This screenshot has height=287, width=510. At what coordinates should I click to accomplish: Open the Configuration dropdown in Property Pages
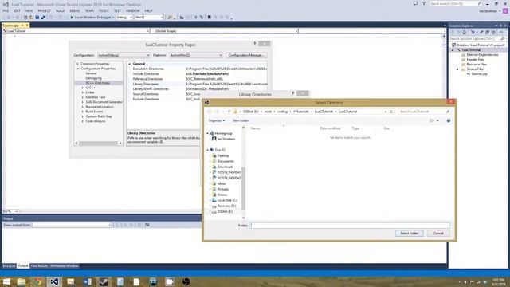coord(124,55)
